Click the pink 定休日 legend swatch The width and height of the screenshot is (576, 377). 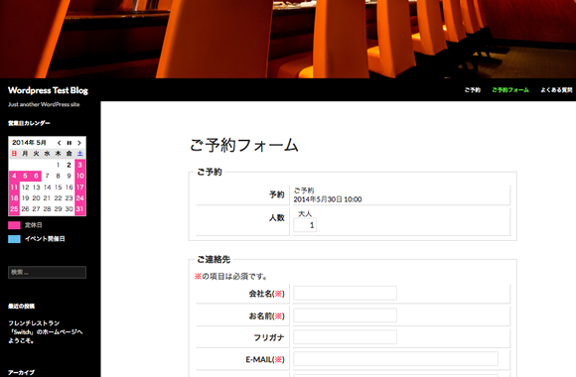point(14,225)
